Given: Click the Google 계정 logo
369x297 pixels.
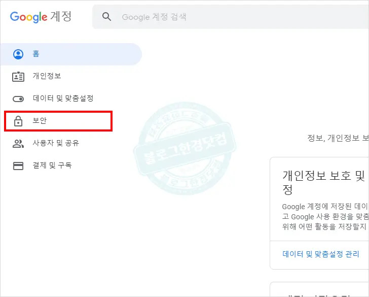Looking at the screenshot, I should pyautogui.click(x=41, y=17).
